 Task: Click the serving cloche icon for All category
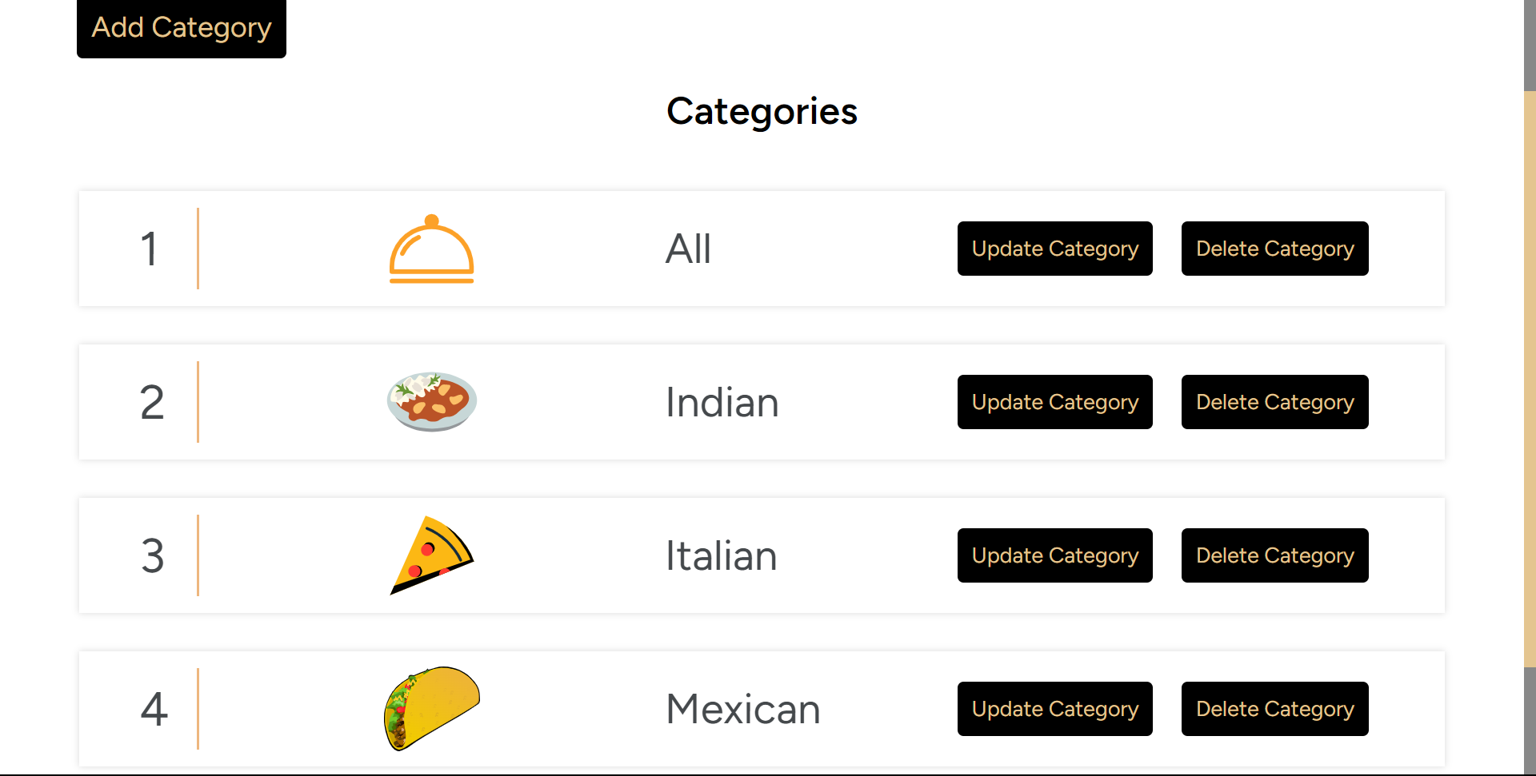431,249
